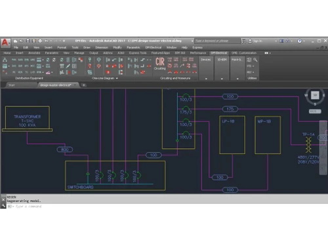Switch to the Manage ribbon tab

point(79,53)
